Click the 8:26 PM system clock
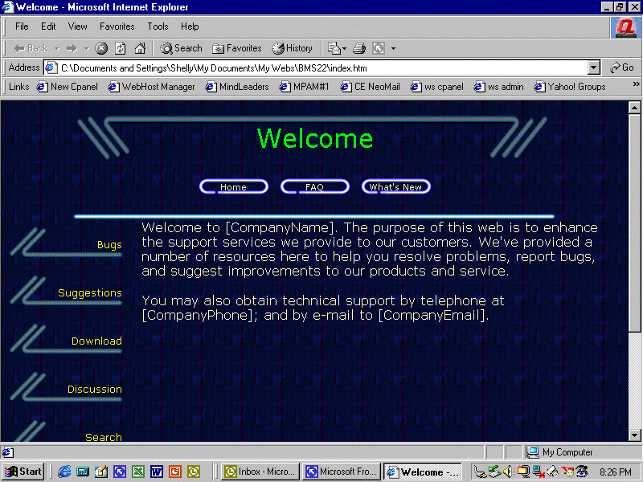 tap(615, 472)
